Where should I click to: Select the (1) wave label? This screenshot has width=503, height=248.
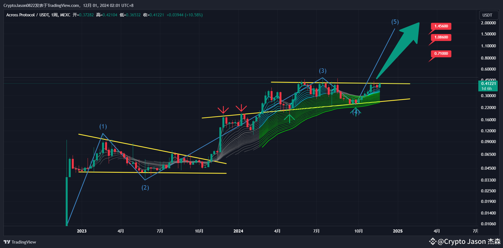coord(103,126)
